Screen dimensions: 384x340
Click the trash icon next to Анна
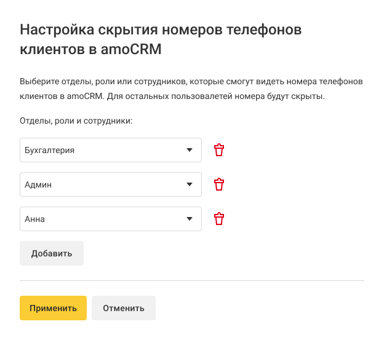point(219,219)
